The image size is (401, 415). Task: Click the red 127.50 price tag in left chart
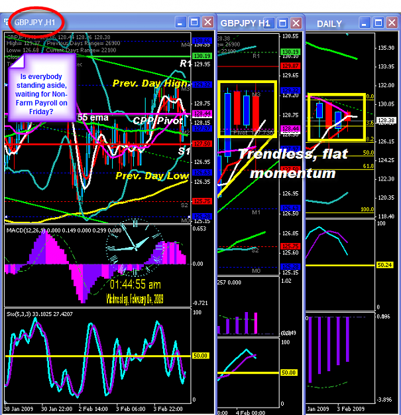tap(202, 143)
